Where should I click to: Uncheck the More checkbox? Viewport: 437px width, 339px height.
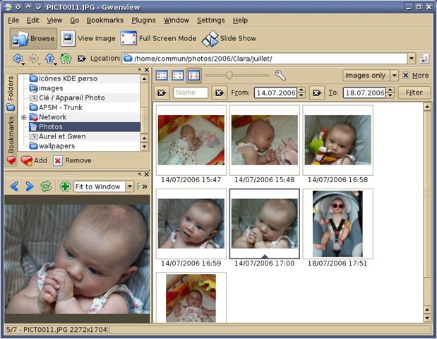click(405, 76)
